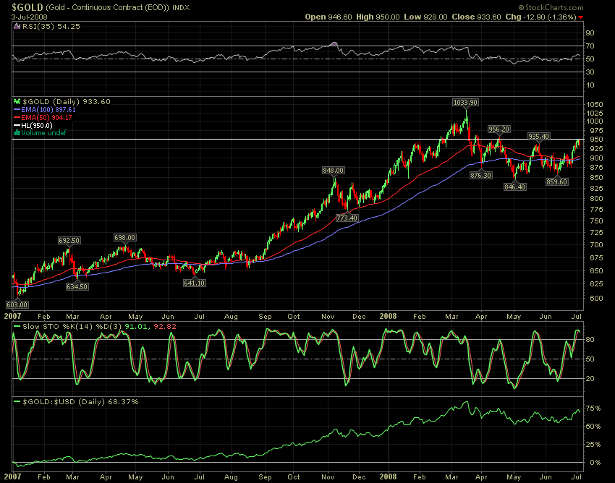This screenshot has height=483, width=615.
Task: Click the INDX exchange label
Action: tap(181, 8)
